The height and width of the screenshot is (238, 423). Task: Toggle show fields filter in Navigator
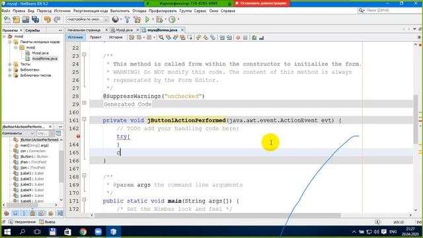pyautogui.click(x=15, y=214)
